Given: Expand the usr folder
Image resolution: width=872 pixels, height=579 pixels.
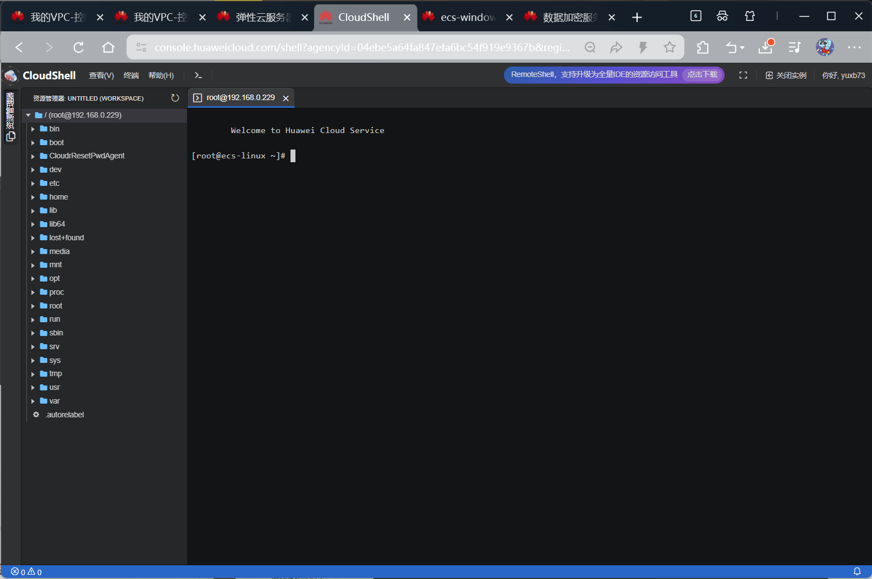Looking at the screenshot, I should point(33,388).
